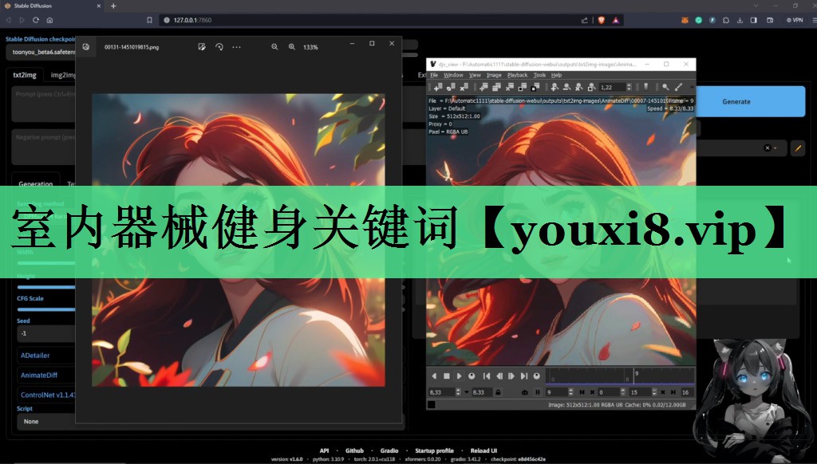Click zoom value stepper in djv_view toolbar
Viewport: 817px width, 464px height.
click(629, 87)
